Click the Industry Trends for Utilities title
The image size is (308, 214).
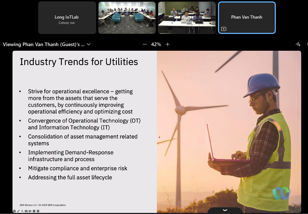pyautogui.click(x=79, y=62)
